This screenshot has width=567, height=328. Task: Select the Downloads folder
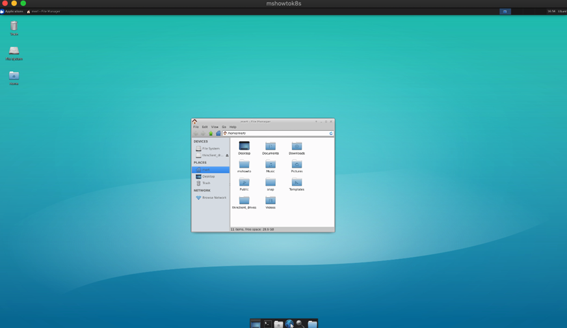(x=297, y=148)
